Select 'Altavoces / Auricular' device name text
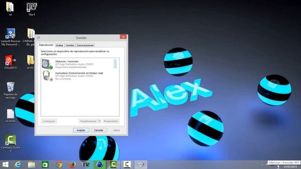301x169 pixels. click(x=67, y=61)
